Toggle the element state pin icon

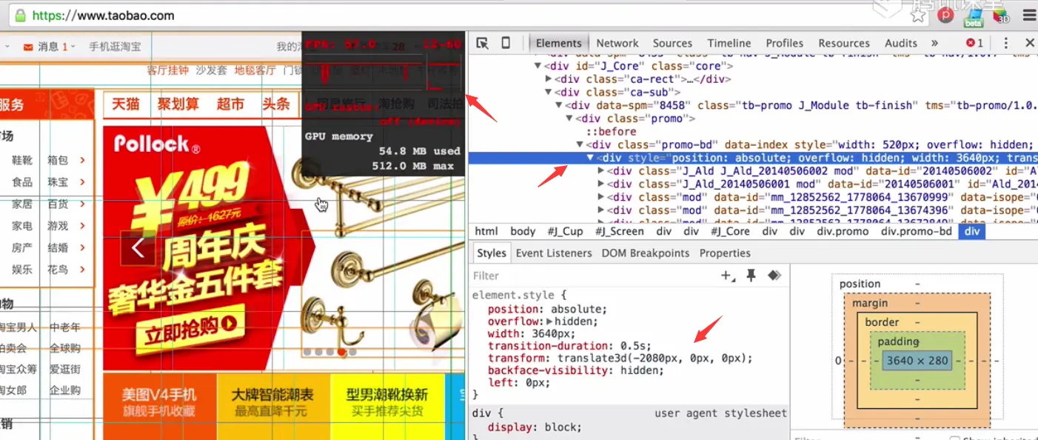751,276
